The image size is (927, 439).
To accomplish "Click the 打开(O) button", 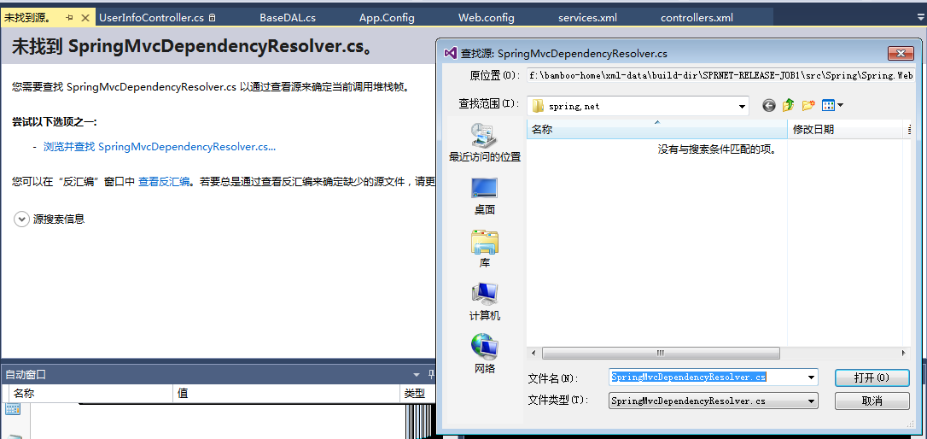I will [872, 378].
